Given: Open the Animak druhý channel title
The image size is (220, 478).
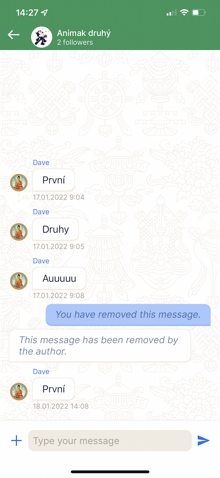Looking at the screenshot, I should [84, 33].
